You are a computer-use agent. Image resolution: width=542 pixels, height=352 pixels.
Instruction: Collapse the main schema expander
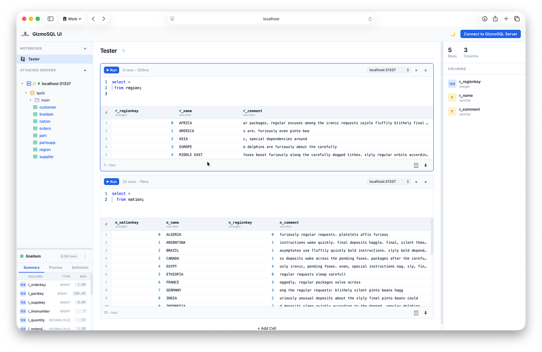click(x=30, y=100)
